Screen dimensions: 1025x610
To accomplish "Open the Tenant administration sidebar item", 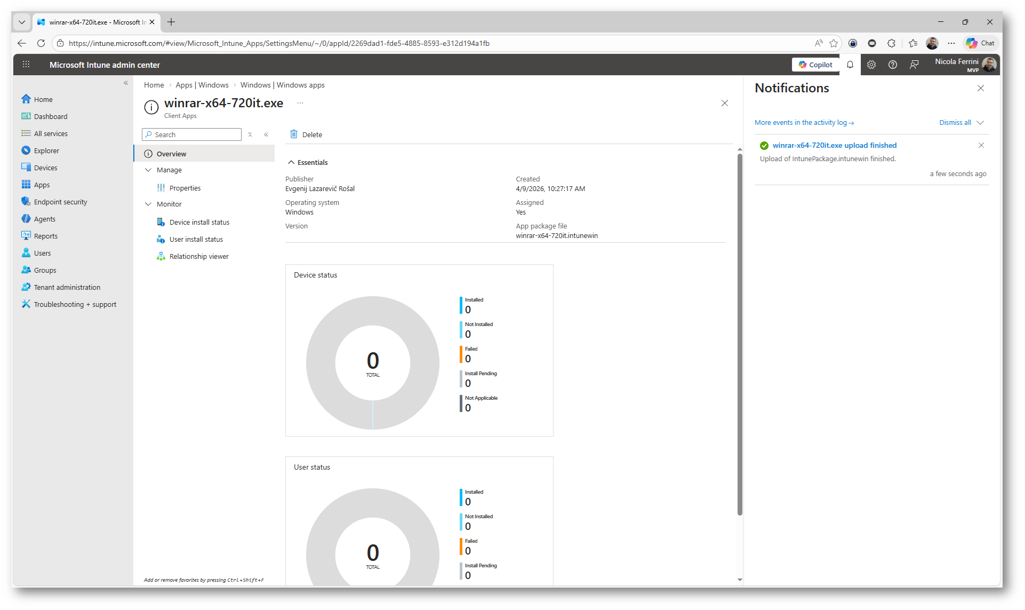I will click(67, 287).
